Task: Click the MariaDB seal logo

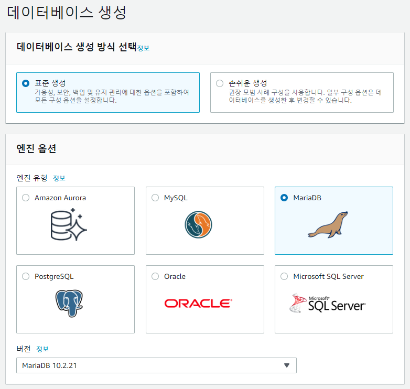Action: click(328, 224)
